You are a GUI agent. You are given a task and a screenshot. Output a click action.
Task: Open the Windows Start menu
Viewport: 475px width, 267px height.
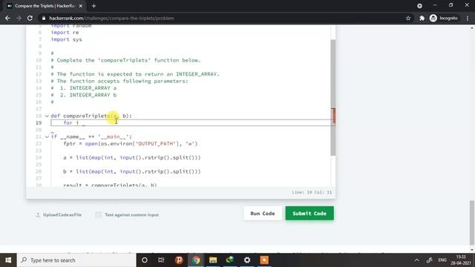[8, 260]
